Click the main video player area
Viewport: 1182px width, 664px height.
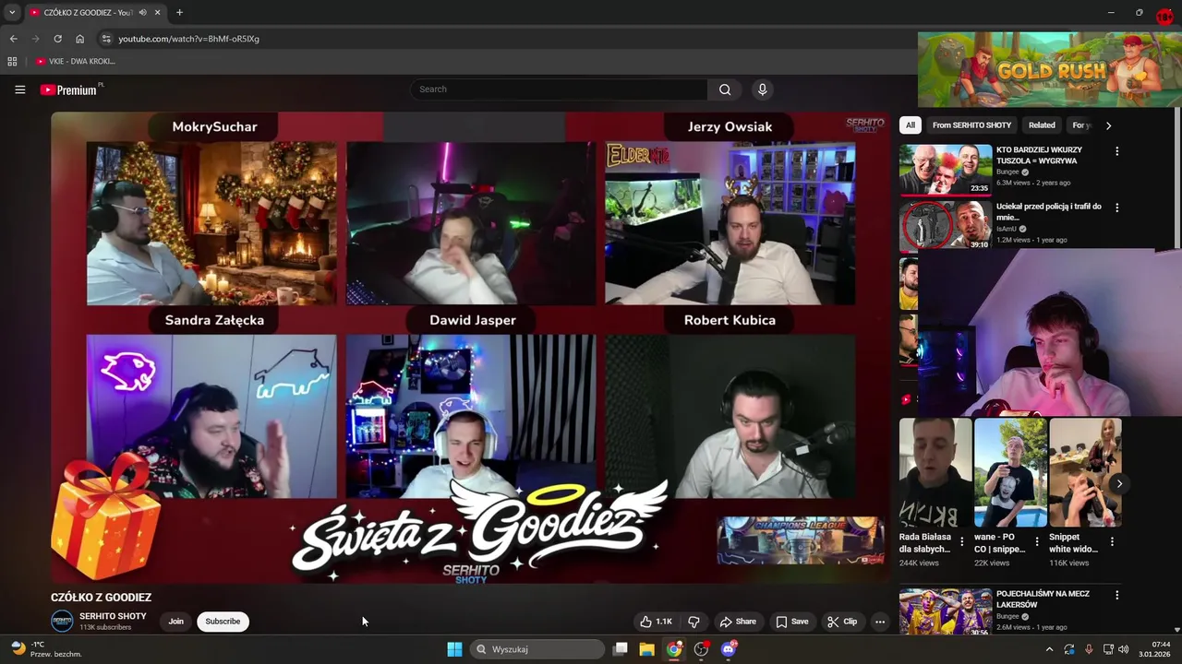(x=471, y=347)
